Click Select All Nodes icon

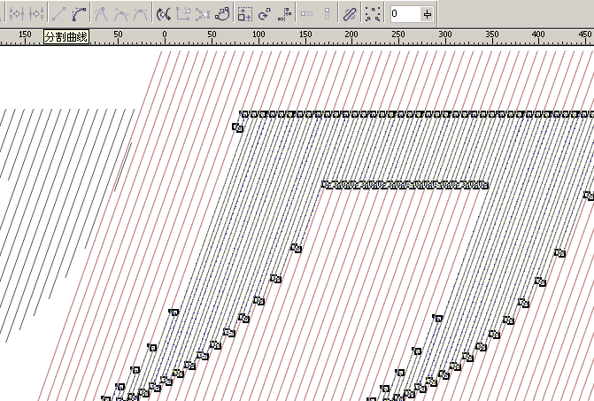pos(373,14)
